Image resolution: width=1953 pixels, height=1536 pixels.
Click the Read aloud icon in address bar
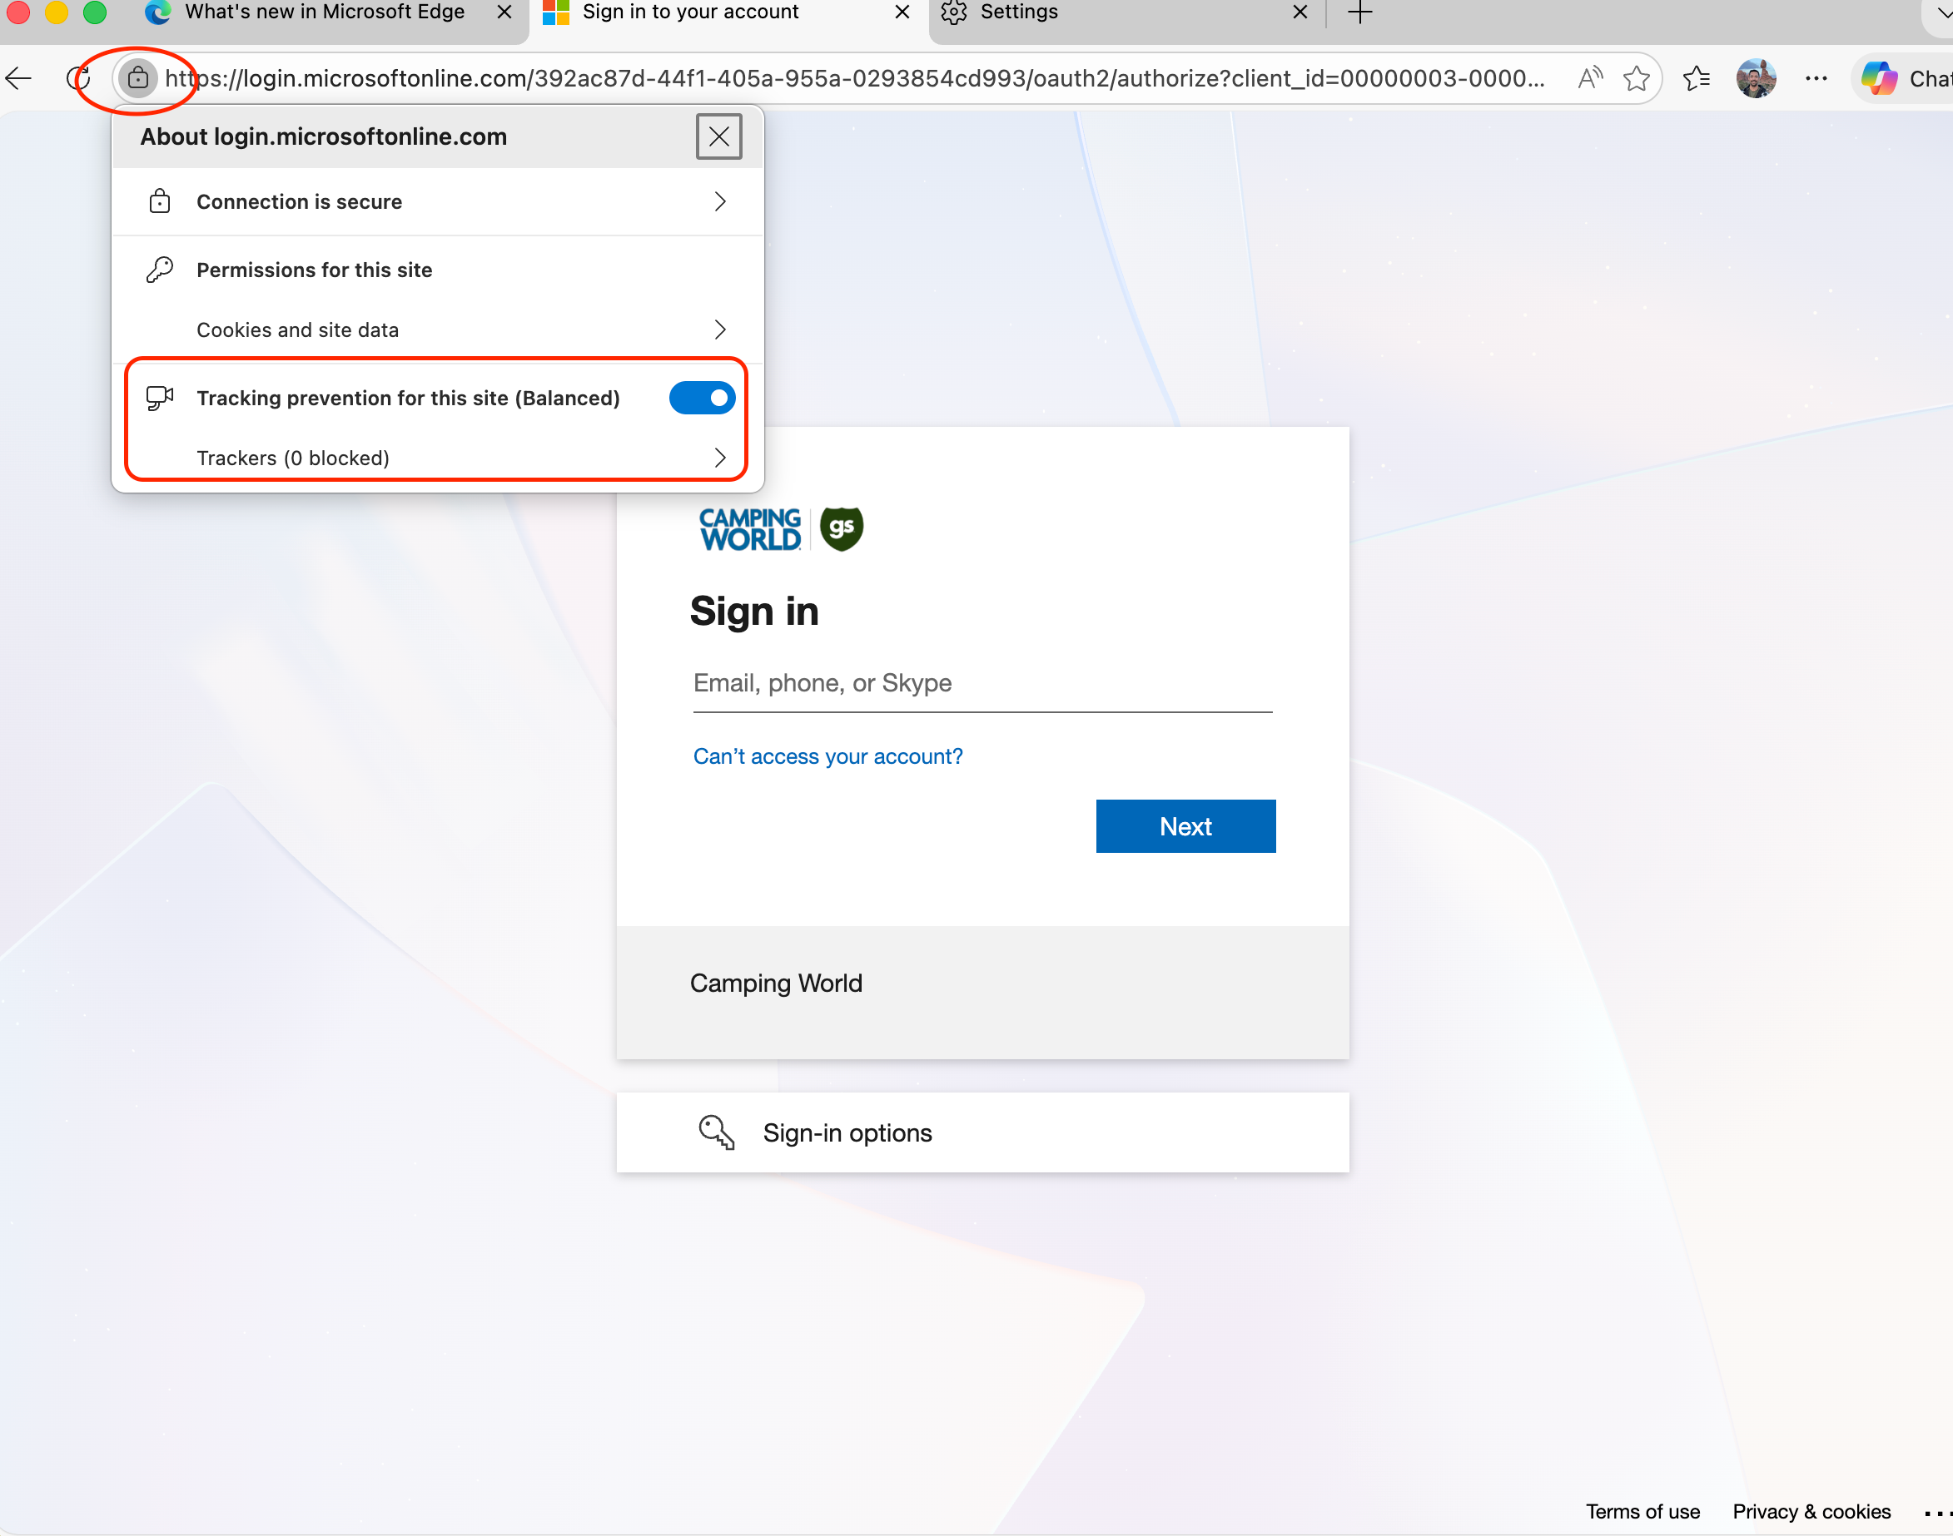point(1589,79)
